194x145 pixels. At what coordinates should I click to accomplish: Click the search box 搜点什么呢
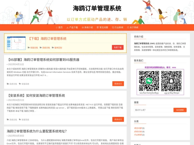coord(154,110)
